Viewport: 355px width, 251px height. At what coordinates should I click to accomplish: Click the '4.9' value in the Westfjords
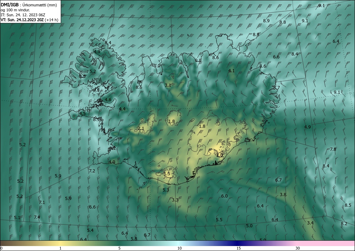click(x=97, y=51)
